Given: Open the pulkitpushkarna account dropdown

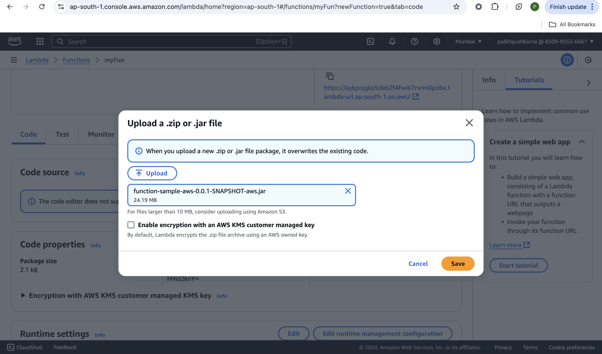Looking at the screenshot, I should tap(545, 41).
